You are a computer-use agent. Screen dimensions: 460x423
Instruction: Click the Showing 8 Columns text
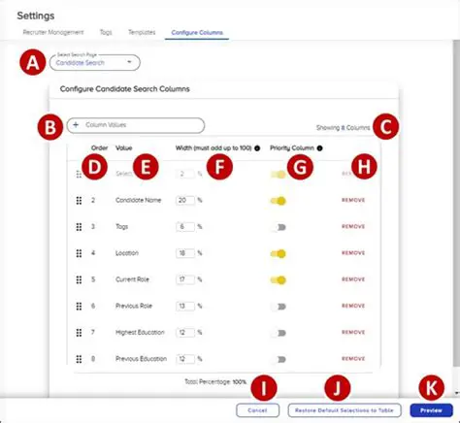pyautogui.click(x=344, y=128)
